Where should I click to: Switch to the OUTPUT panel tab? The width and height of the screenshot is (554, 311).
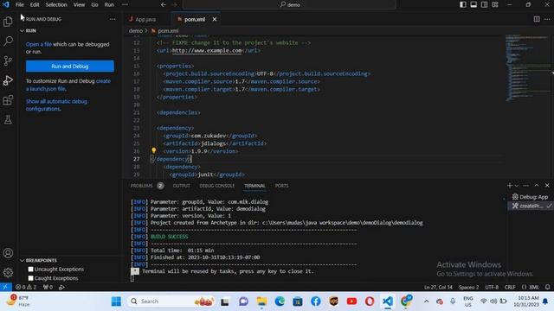(181, 186)
